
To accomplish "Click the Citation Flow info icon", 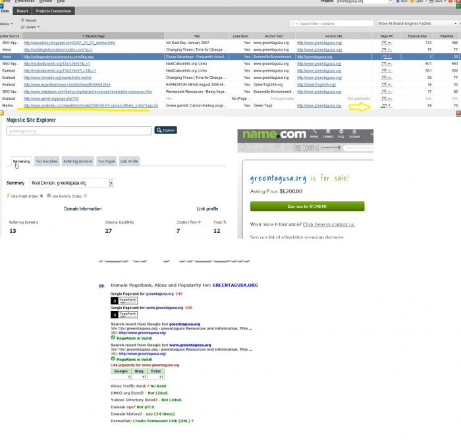I will coord(200,222).
